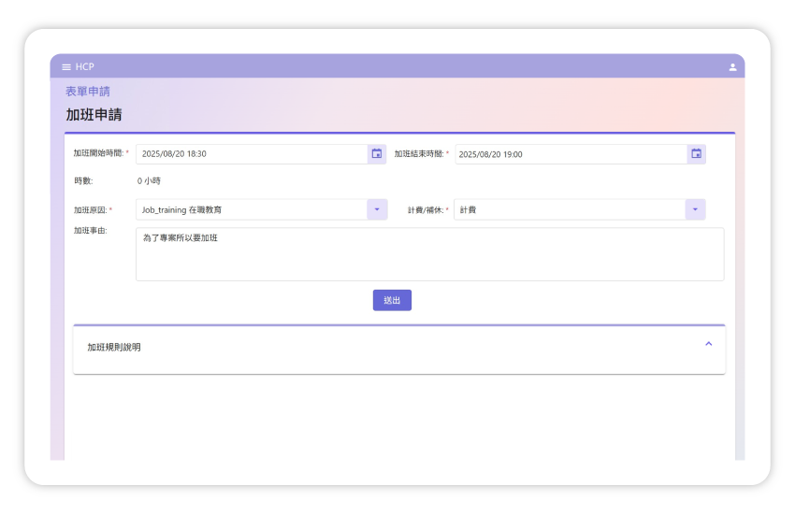The height and width of the screenshot is (514, 795).
Task: Select the Job_training 在職教育 combo box value
Action: [251, 210]
